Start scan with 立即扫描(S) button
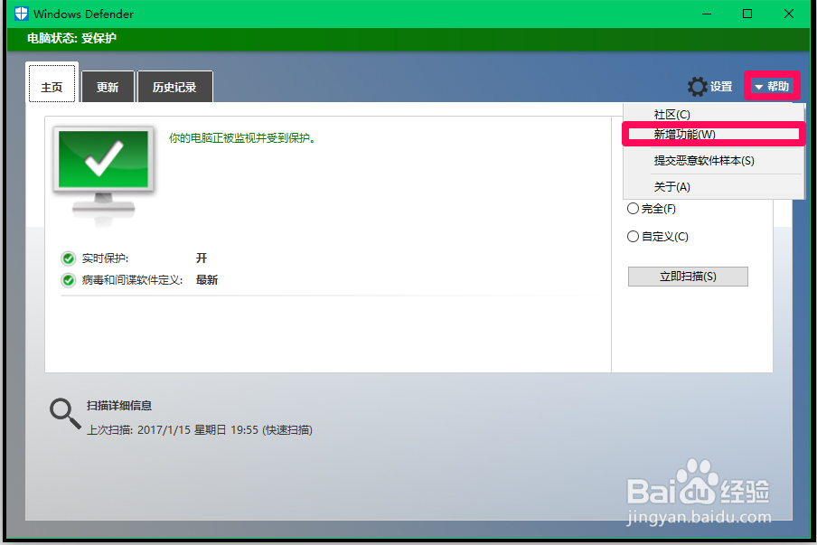The width and height of the screenshot is (817, 545). [x=688, y=277]
